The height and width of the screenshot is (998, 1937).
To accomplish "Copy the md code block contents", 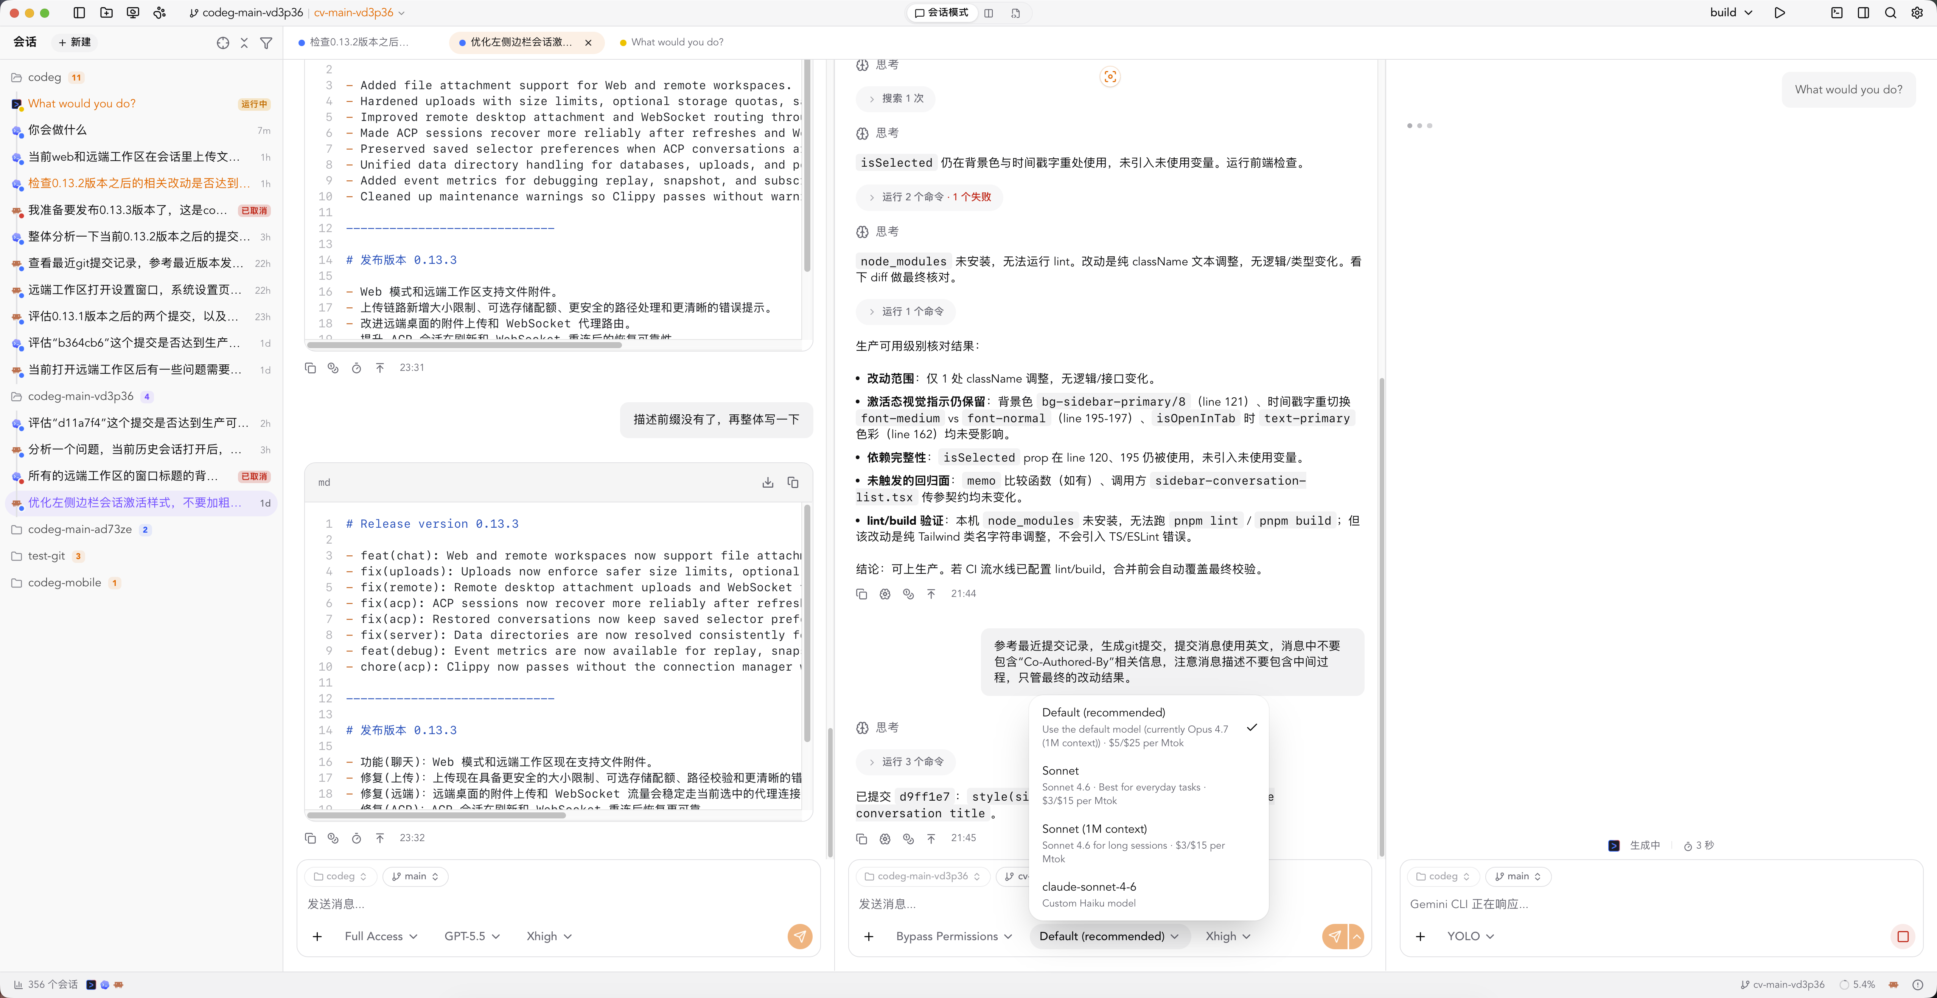I will pos(793,482).
